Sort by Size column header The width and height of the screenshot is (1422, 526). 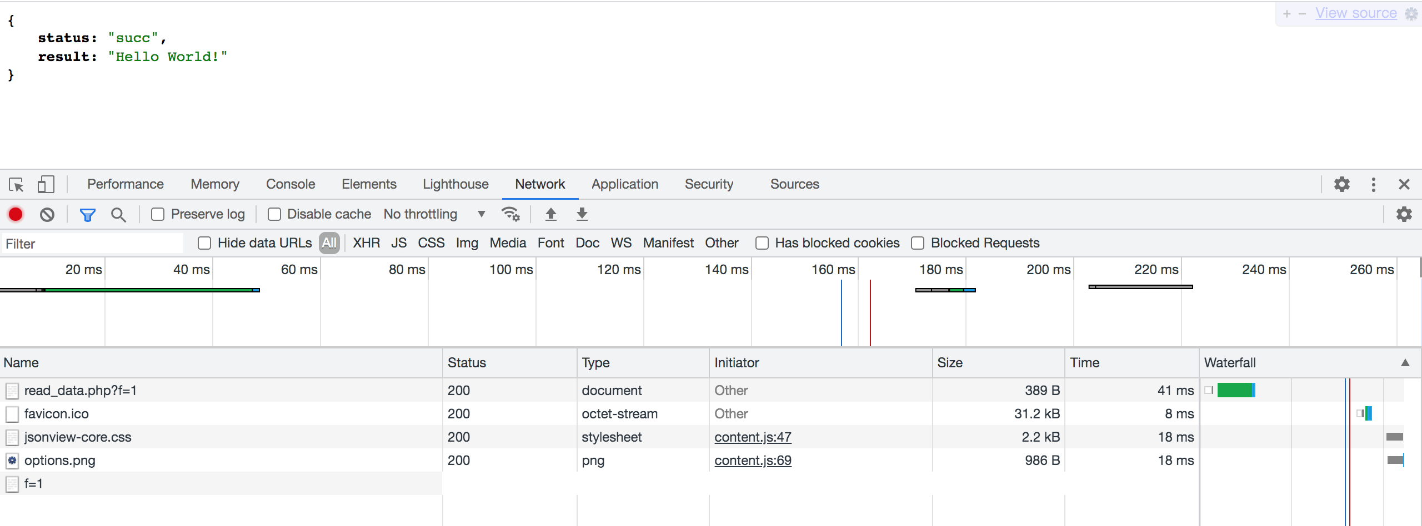click(999, 363)
